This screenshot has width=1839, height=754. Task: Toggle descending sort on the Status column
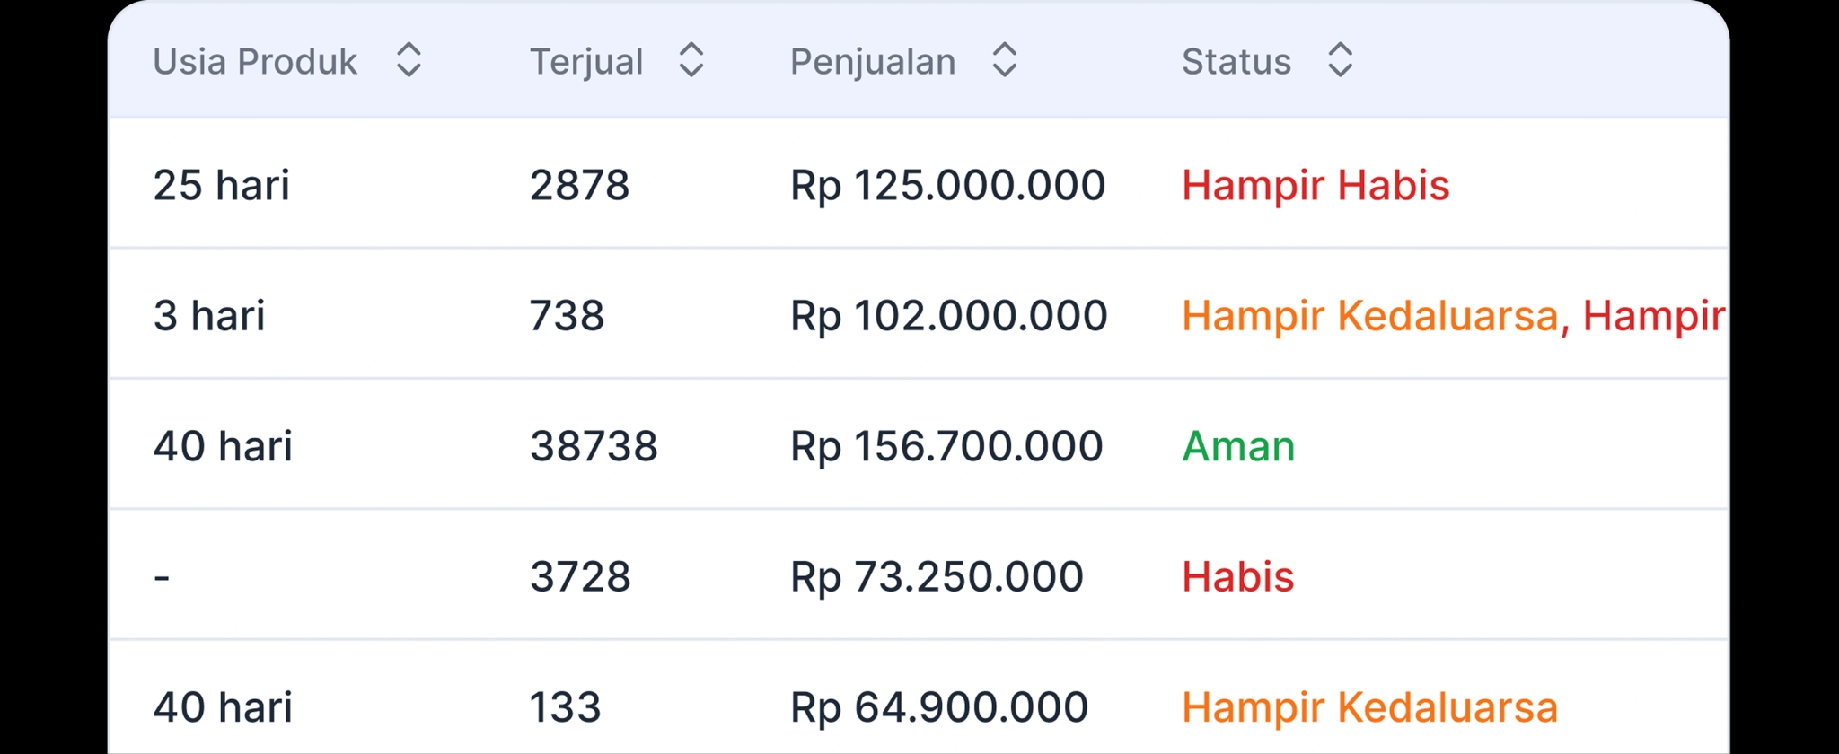tap(1339, 71)
